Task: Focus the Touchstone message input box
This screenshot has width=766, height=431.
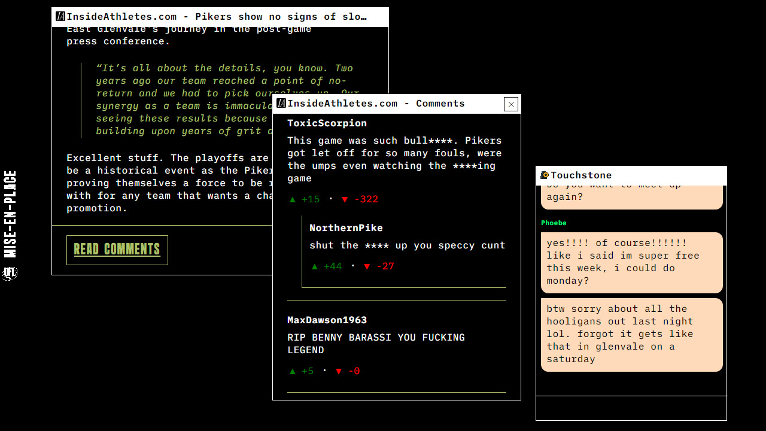Action: tap(631, 408)
